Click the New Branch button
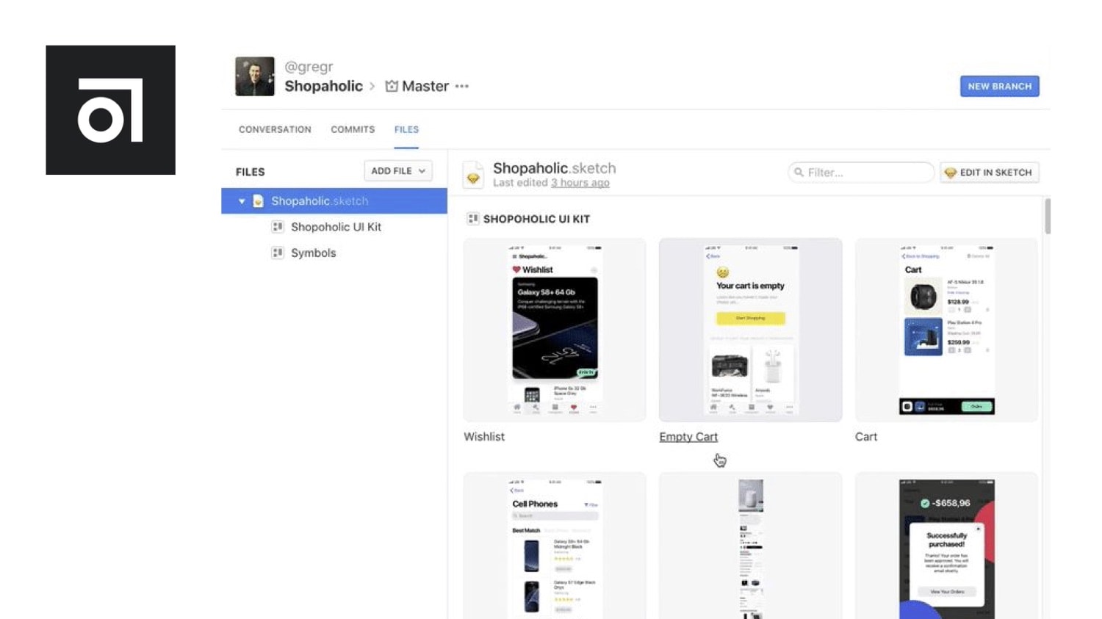The width and height of the screenshot is (1102, 619). (999, 86)
